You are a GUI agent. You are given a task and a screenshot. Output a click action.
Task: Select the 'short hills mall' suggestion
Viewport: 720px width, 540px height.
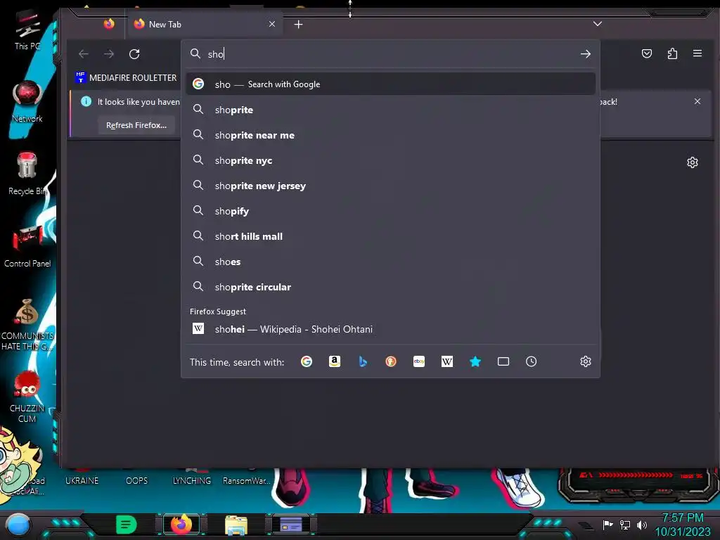391,236
